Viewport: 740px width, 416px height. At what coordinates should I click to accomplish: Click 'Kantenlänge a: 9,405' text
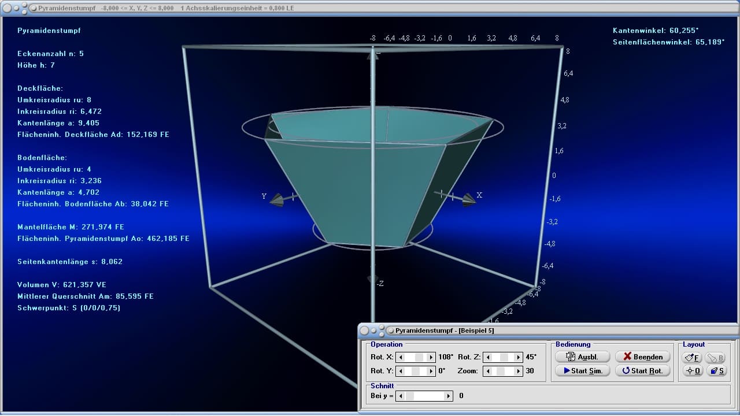tap(57, 122)
